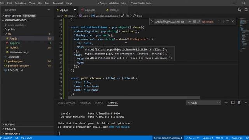Click the editor horizontal scrollbar
Viewport: 249px width, 140px height.
(134, 98)
